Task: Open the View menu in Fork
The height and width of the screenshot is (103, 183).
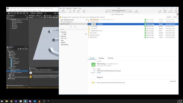Action: click(x=64, y=8)
